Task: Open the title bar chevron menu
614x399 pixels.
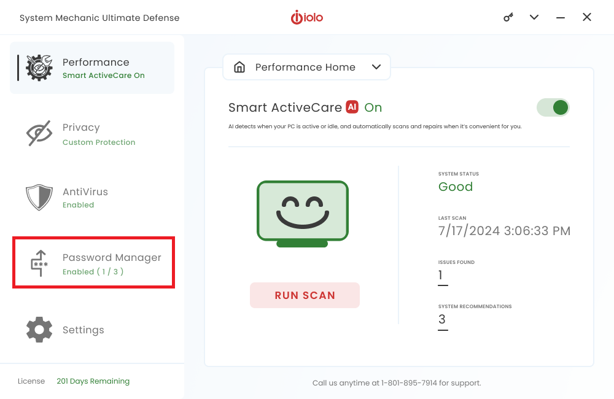Action: (x=534, y=17)
